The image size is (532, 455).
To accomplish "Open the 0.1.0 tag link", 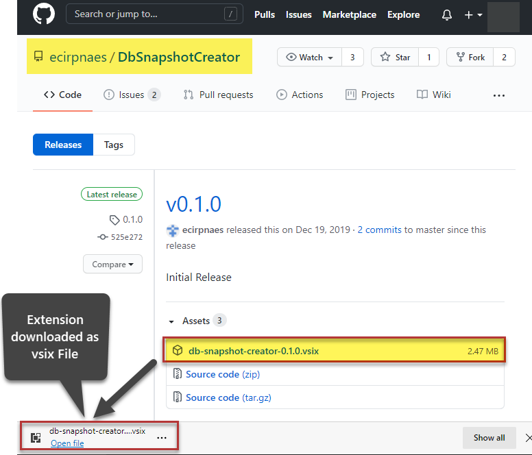I will pos(126,220).
